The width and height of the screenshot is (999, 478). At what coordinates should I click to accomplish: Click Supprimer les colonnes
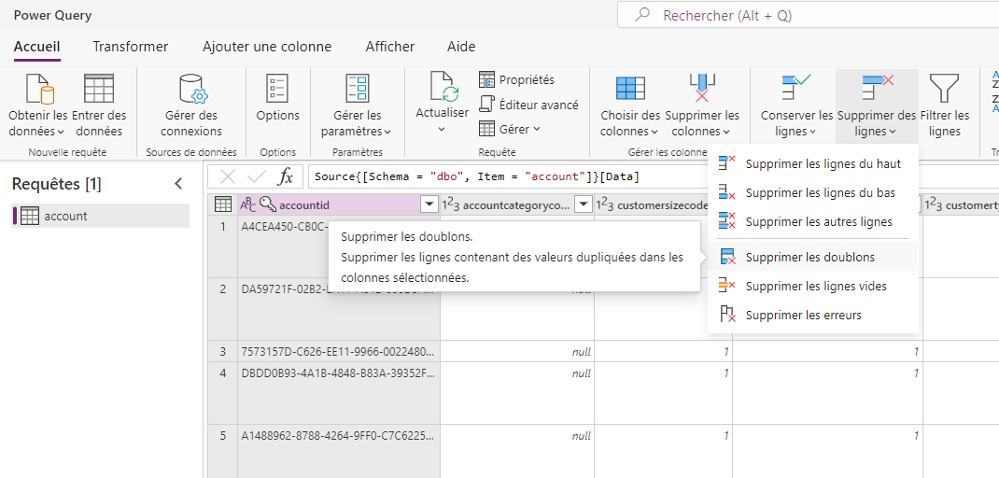702,105
